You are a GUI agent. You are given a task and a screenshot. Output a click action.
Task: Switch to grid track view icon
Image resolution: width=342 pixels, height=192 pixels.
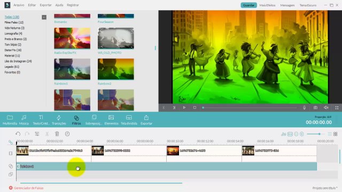tap(336, 134)
